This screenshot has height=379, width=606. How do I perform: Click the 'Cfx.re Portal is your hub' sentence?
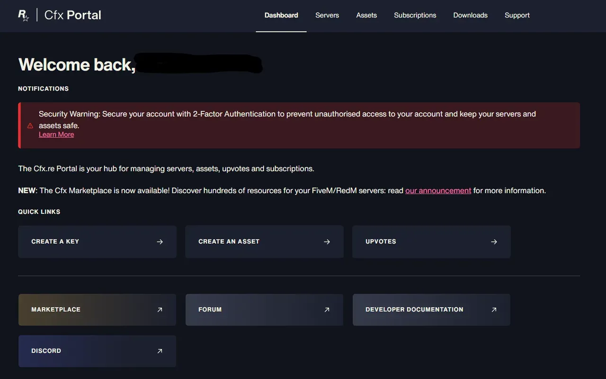coord(166,169)
